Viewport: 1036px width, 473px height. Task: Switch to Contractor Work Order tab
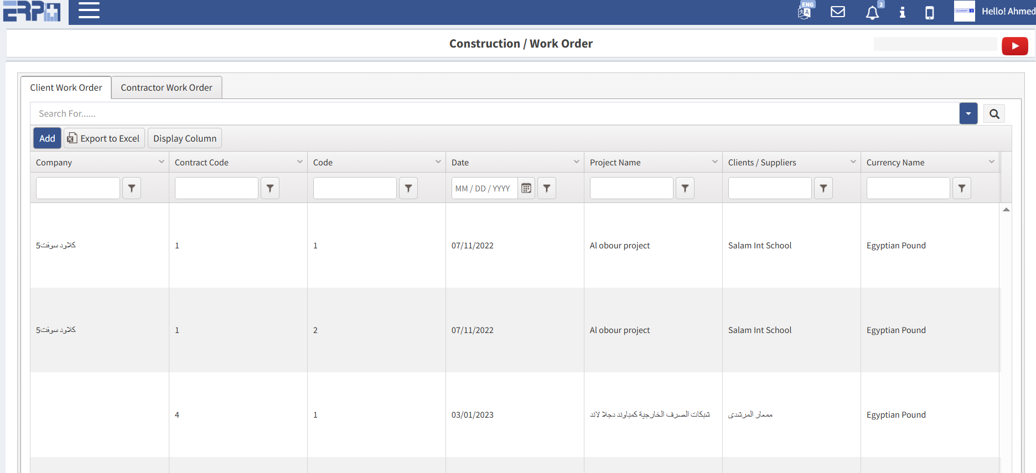[x=167, y=87]
